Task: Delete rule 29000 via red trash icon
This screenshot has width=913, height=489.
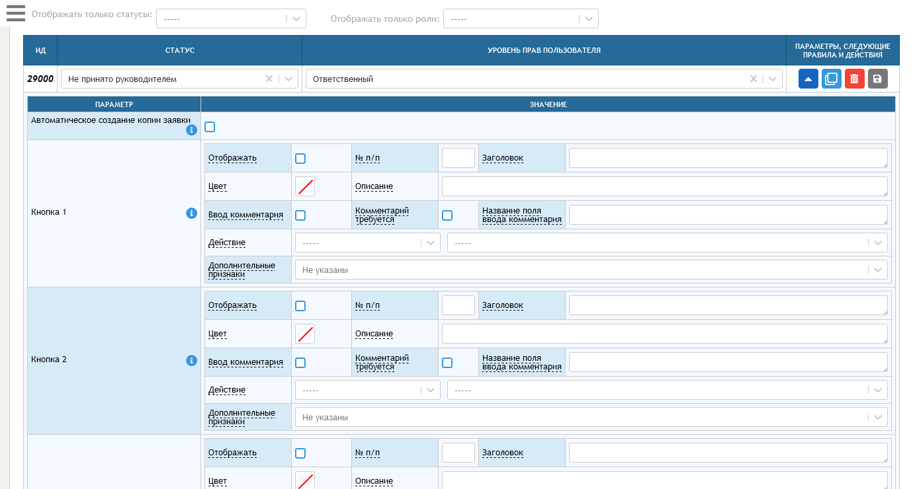Action: 855,79
